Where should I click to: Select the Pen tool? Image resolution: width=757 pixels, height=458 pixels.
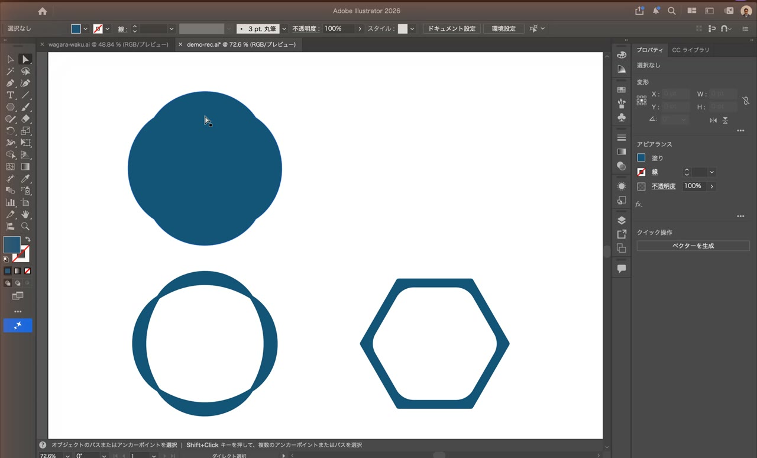coord(11,83)
